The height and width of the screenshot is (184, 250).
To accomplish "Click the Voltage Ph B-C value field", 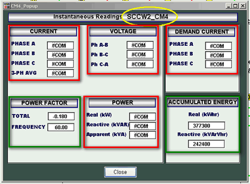I will [x=140, y=54].
